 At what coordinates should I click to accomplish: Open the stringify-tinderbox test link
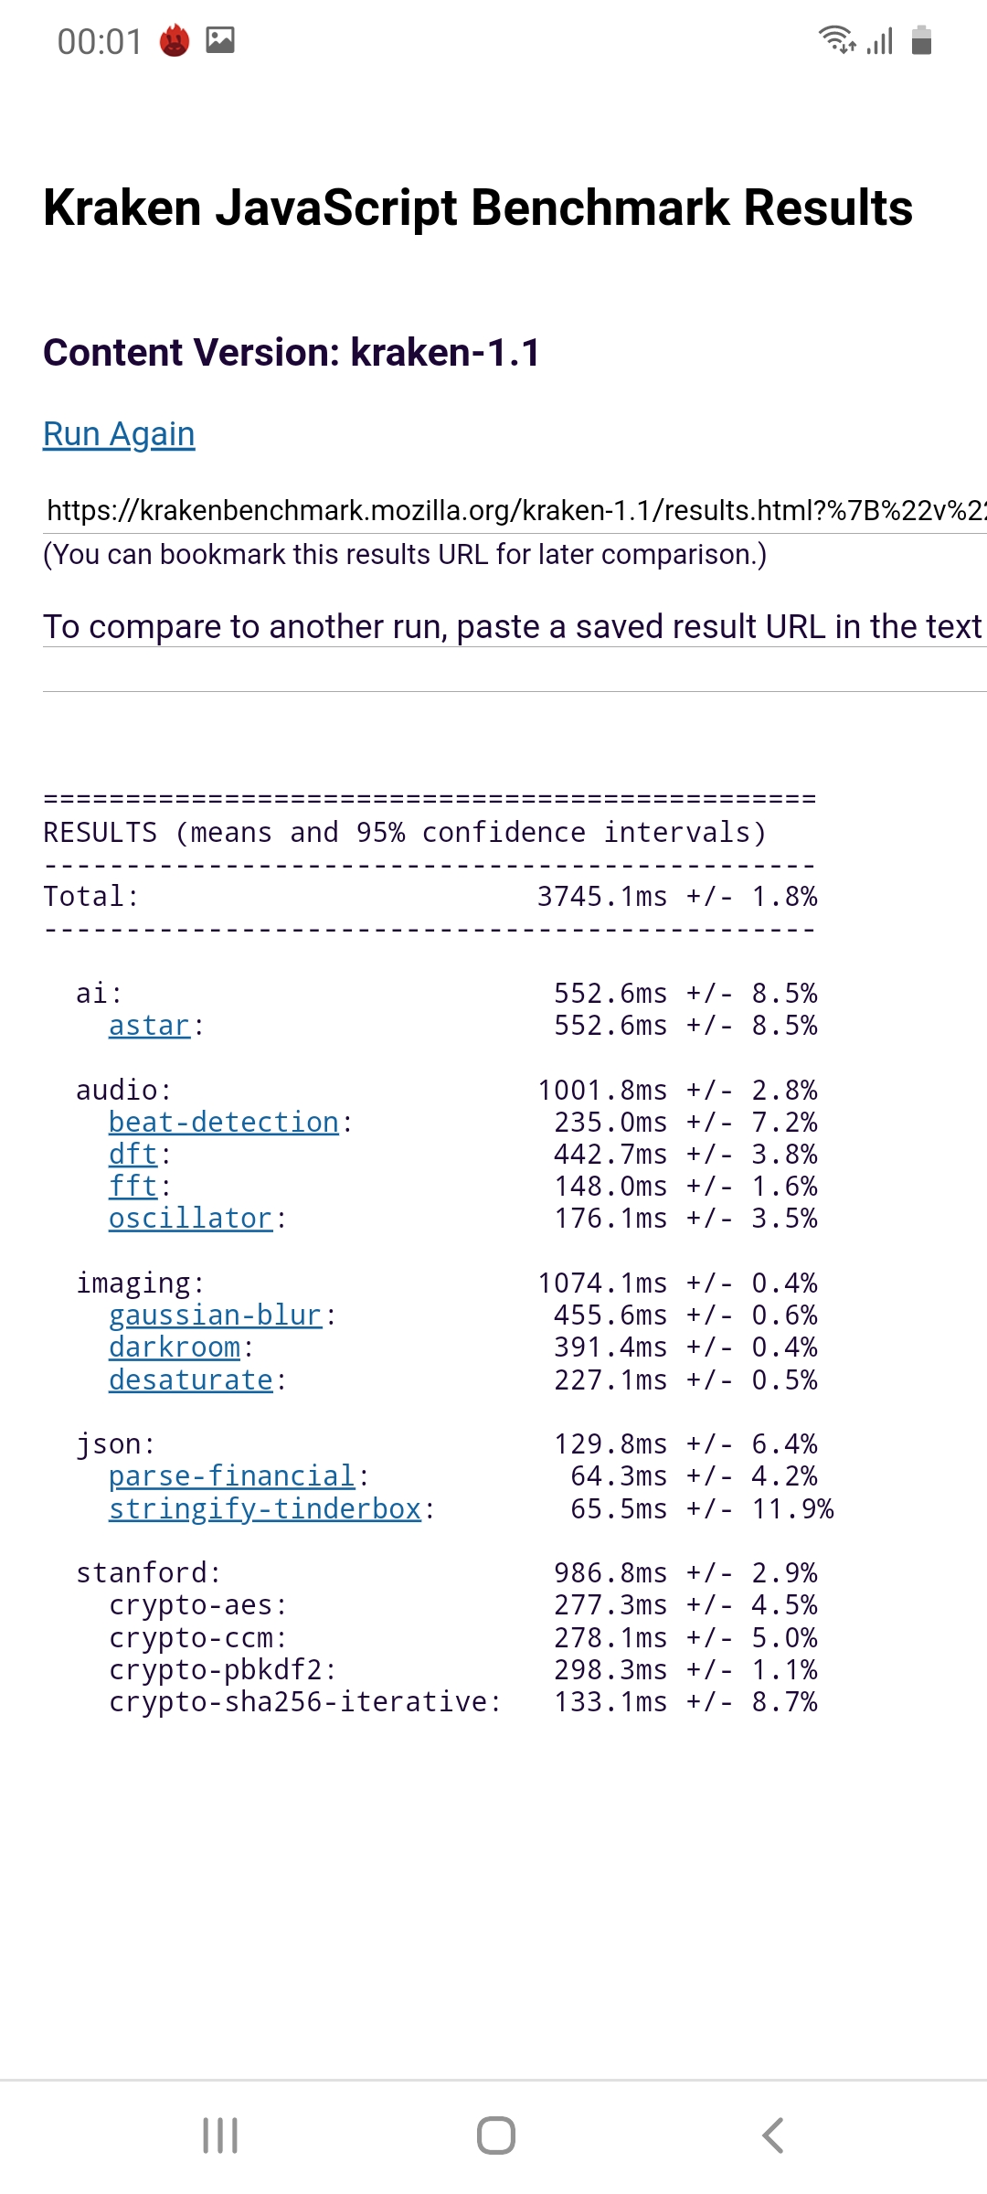(x=264, y=1508)
